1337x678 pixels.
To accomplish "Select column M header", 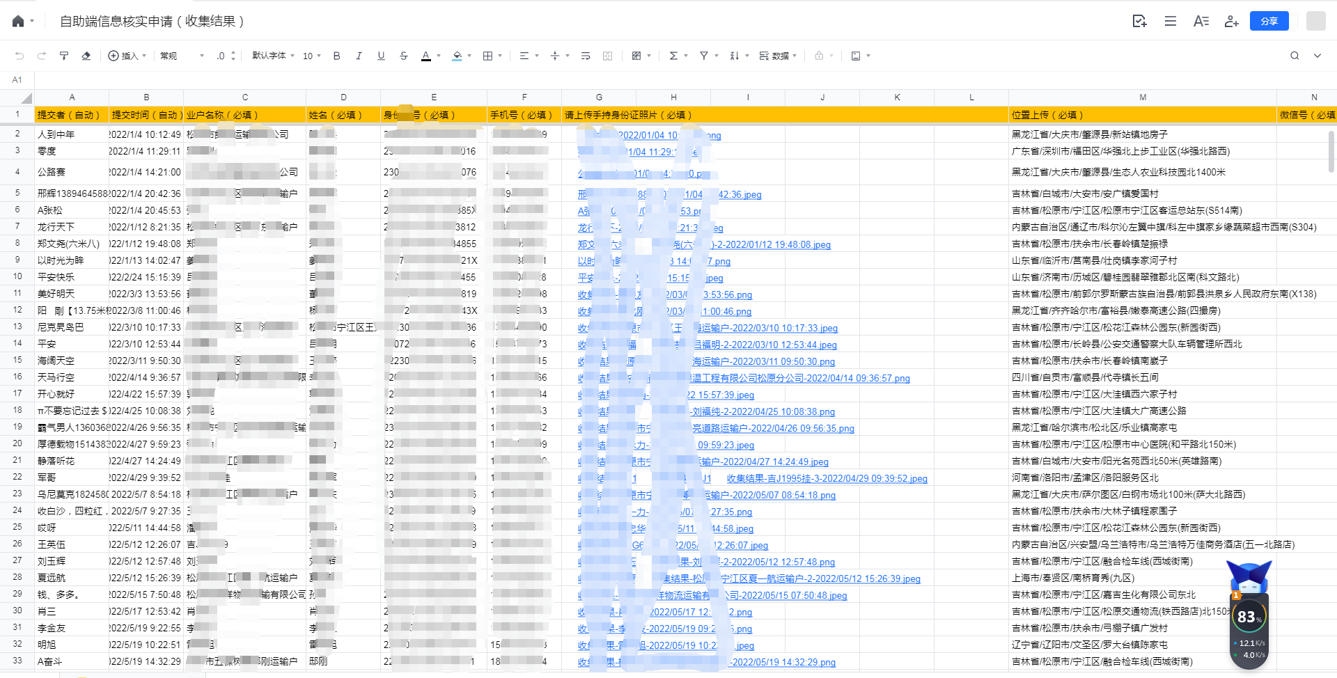I will point(1142,97).
